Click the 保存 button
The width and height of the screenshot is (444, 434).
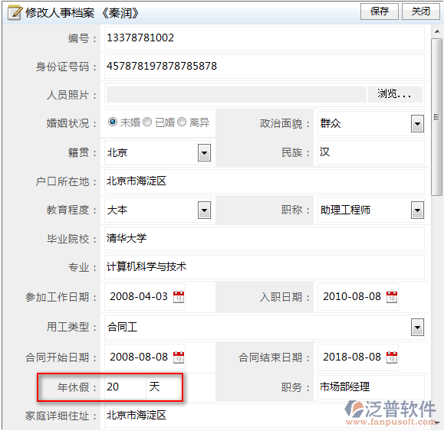pos(379,11)
